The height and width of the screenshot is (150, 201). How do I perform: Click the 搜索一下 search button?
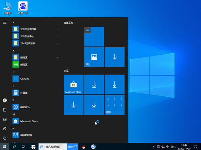(x=72, y=146)
